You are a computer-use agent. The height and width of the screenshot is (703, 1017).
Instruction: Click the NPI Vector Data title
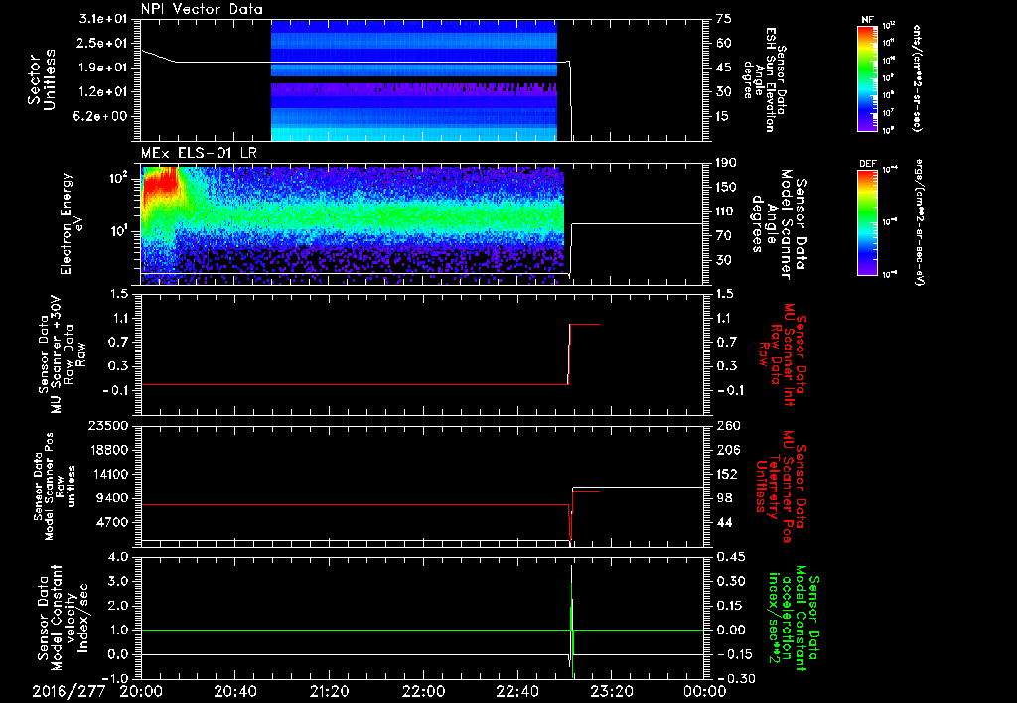(202, 9)
